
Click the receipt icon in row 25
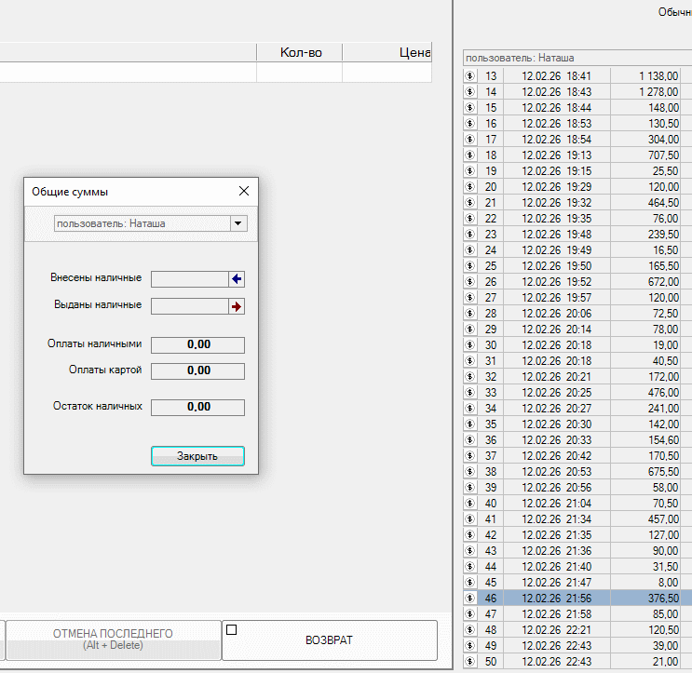tap(470, 266)
